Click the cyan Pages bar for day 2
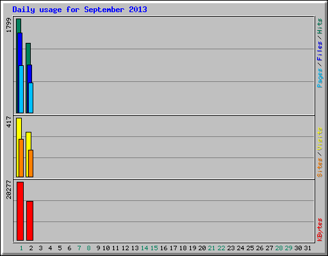328x256 pixels. pyautogui.click(x=31, y=98)
